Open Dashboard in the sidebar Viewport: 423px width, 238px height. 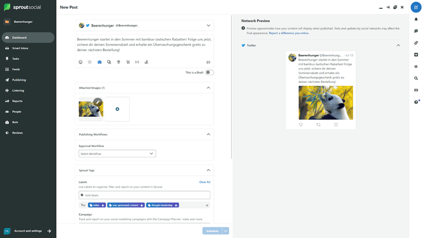tap(28, 38)
